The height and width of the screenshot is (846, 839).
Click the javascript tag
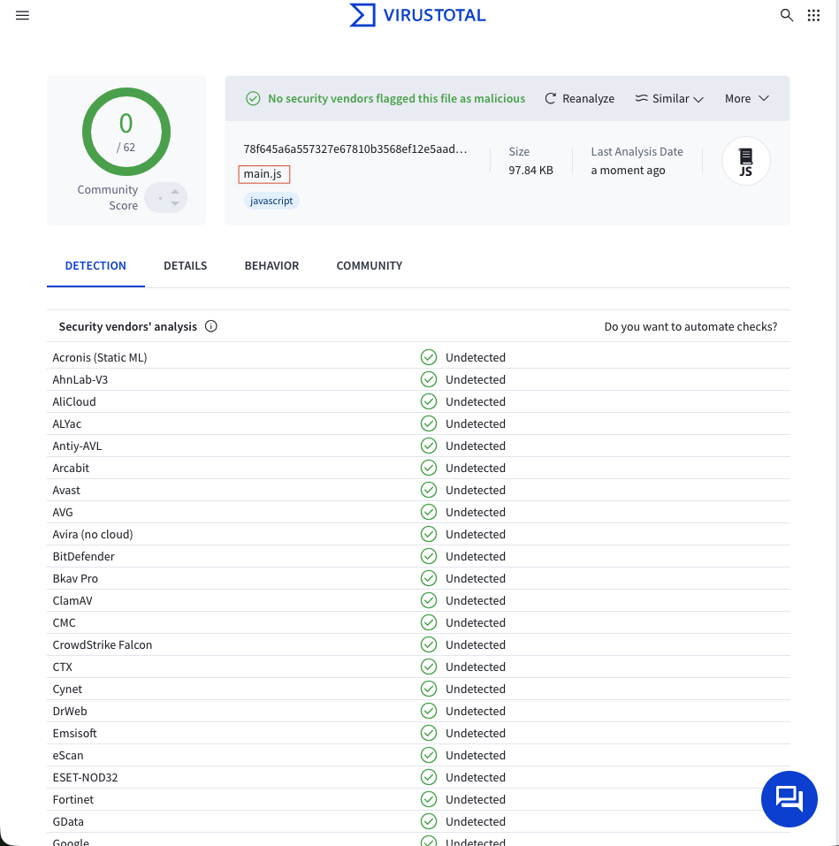271,201
